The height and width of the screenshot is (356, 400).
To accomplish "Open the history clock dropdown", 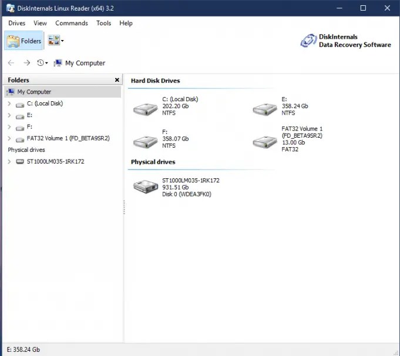I will coord(42,63).
